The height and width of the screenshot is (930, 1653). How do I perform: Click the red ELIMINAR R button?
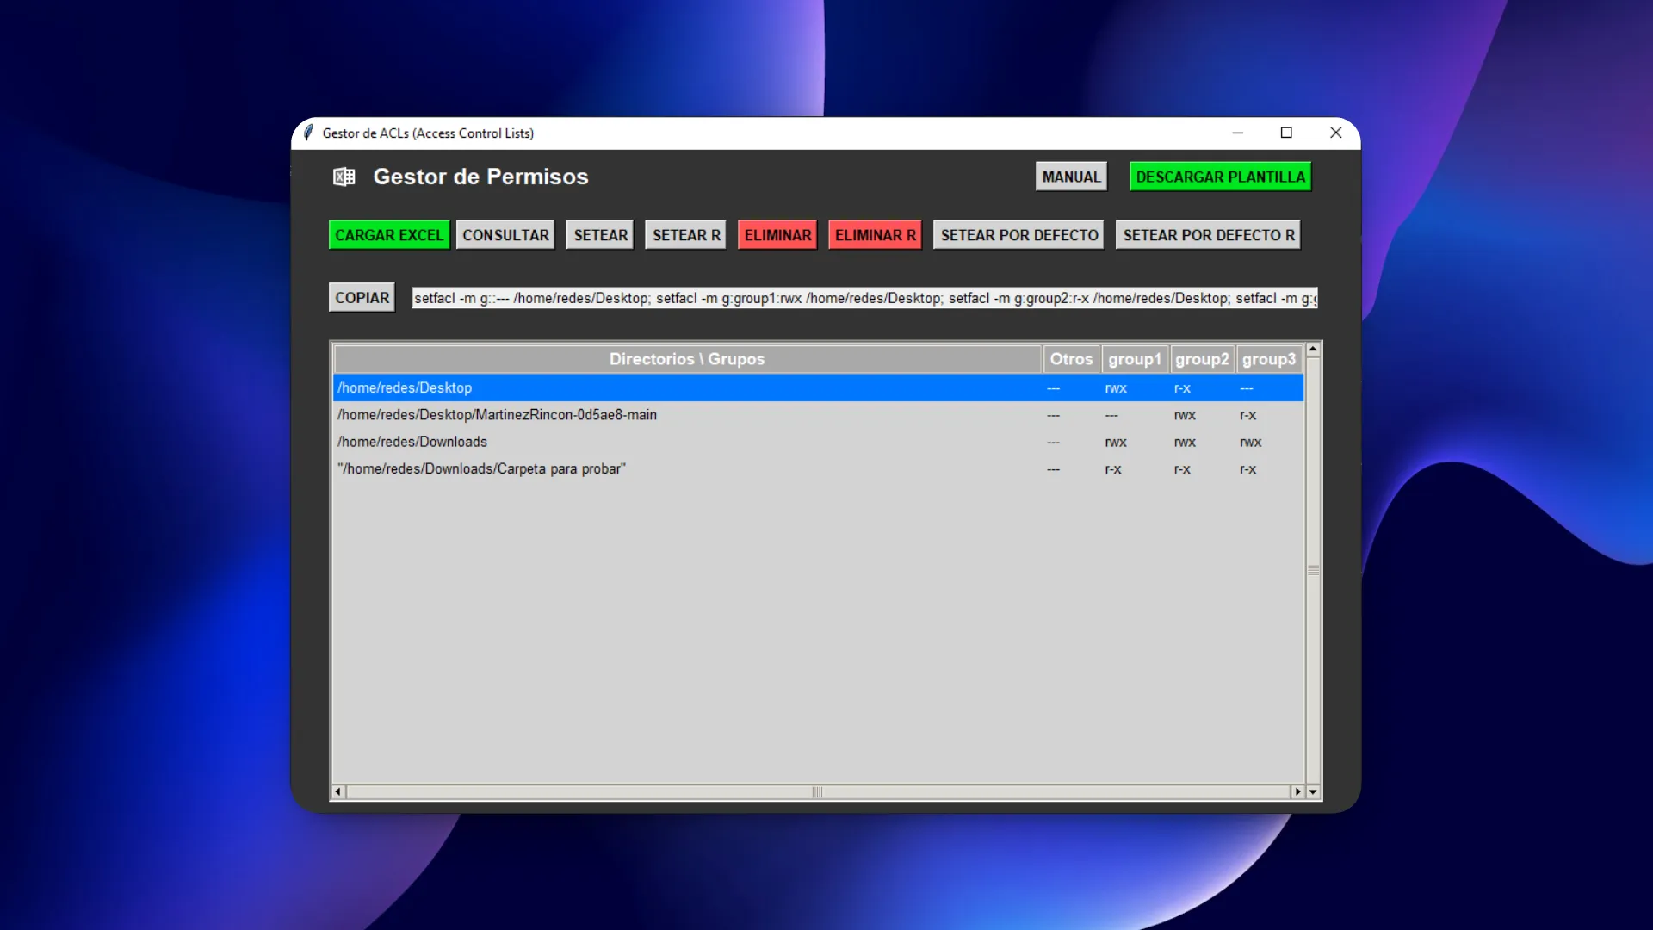(x=875, y=235)
